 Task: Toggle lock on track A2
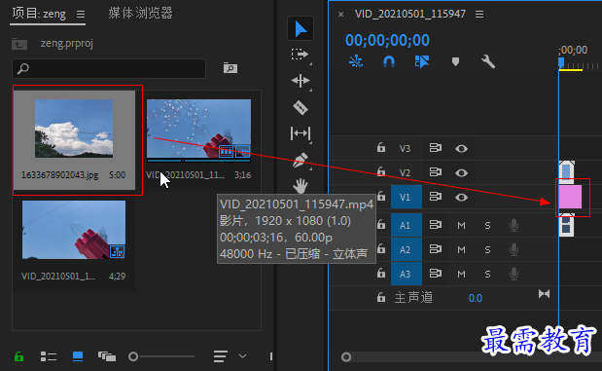coord(381,248)
